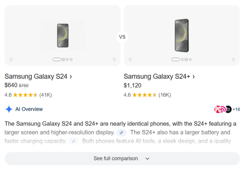Select third carousel dot for Galaxy S24
The height and width of the screenshot is (169, 244).
pyautogui.click(x=67, y=59)
